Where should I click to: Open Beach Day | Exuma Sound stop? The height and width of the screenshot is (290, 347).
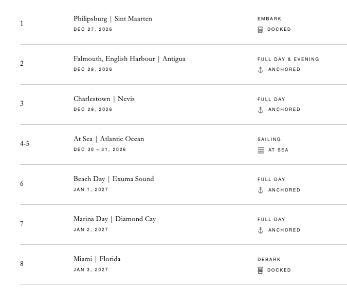click(114, 179)
